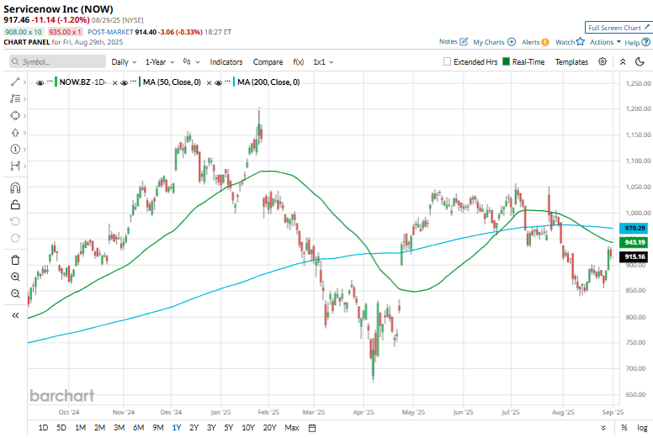This screenshot has width=653, height=438.
Task: Select the 1Y range button
Action: pos(177,428)
